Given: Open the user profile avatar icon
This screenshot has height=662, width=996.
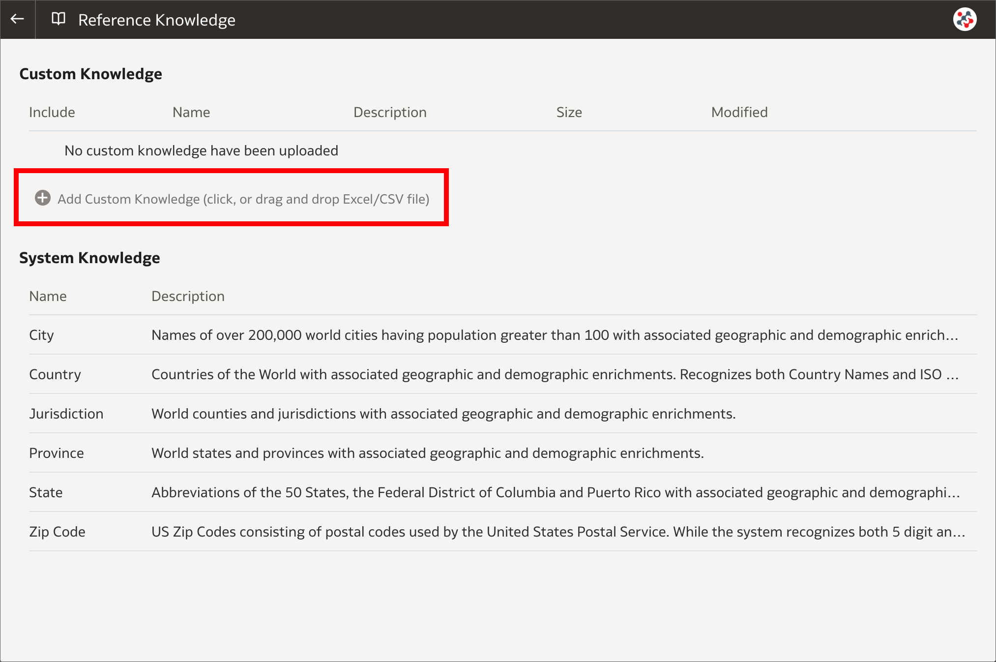Looking at the screenshot, I should coord(965,20).
